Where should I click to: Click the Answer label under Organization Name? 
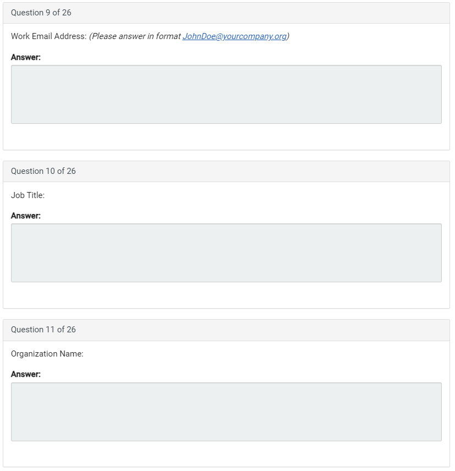26,374
